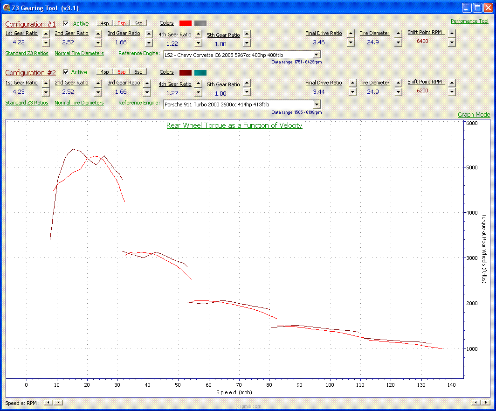
Task: Open the Graph Mode link
Action: [x=474, y=115]
